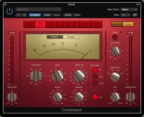Click the Input Gain knob
The width and height of the screenshot is (144, 117).
tap(12, 97)
